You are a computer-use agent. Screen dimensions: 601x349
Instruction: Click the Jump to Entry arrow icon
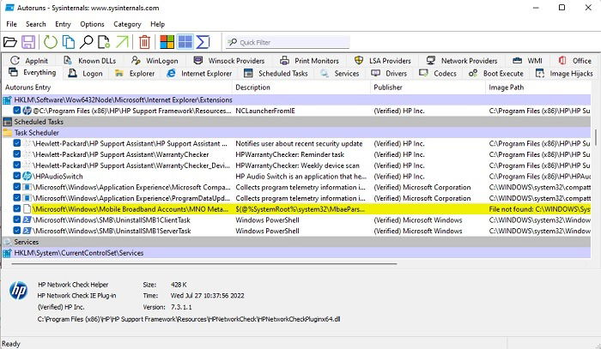point(122,42)
